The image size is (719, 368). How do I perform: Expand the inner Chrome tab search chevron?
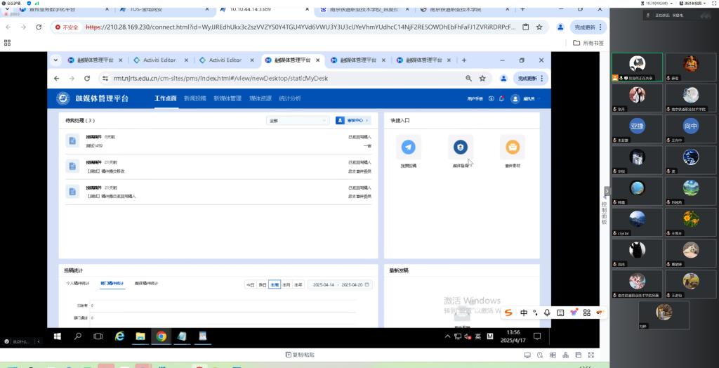click(x=55, y=60)
